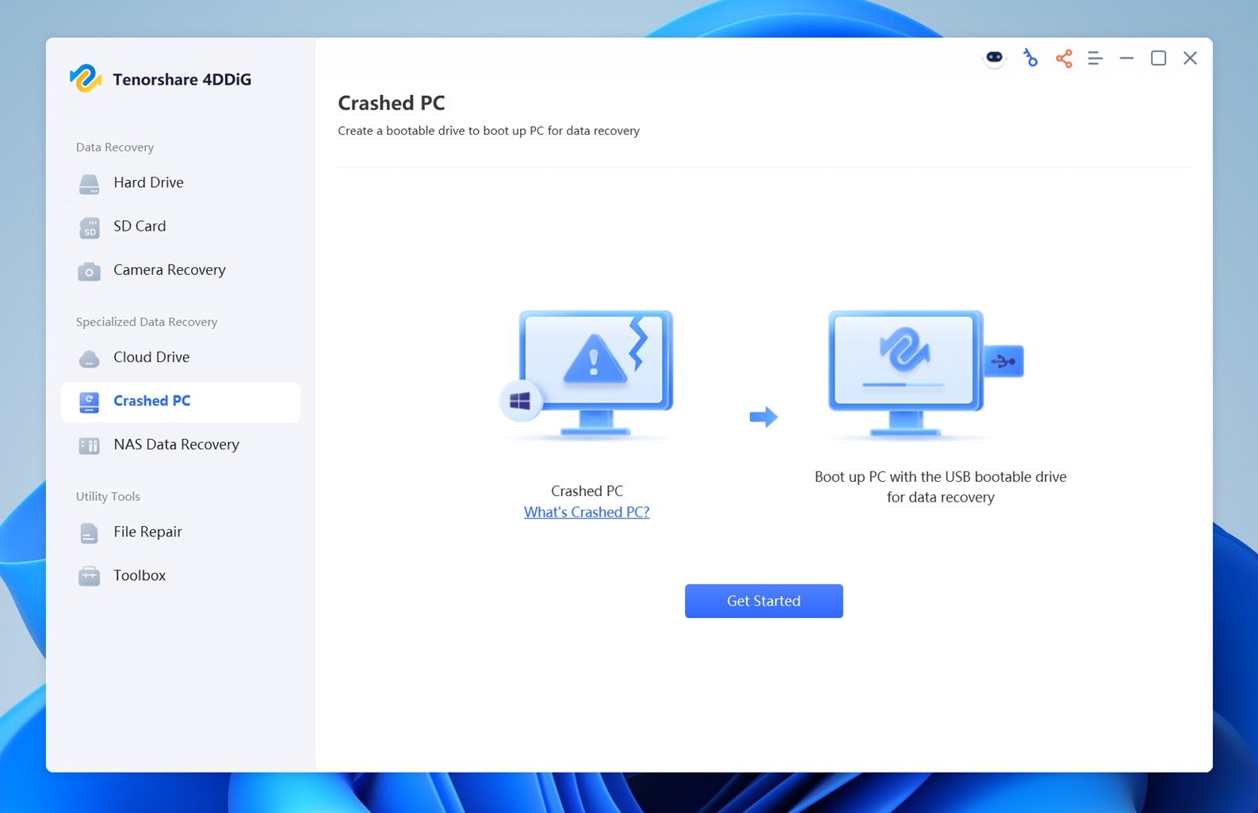
Task: Minimize the 4DDiG window
Action: [1126, 58]
